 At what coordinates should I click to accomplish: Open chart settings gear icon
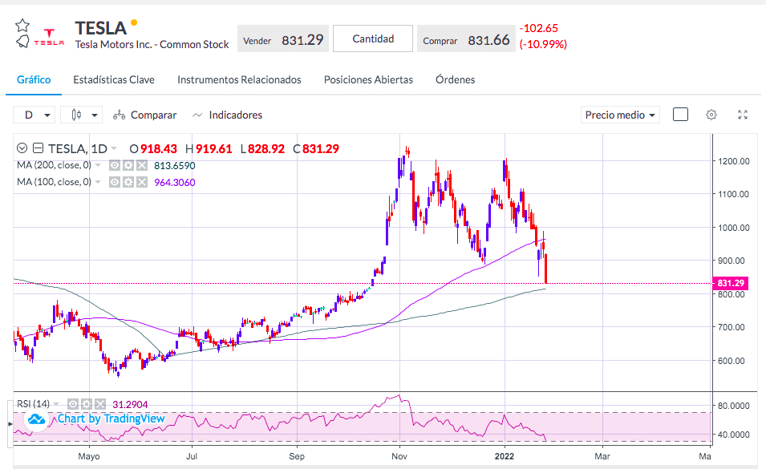coord(711,115)
